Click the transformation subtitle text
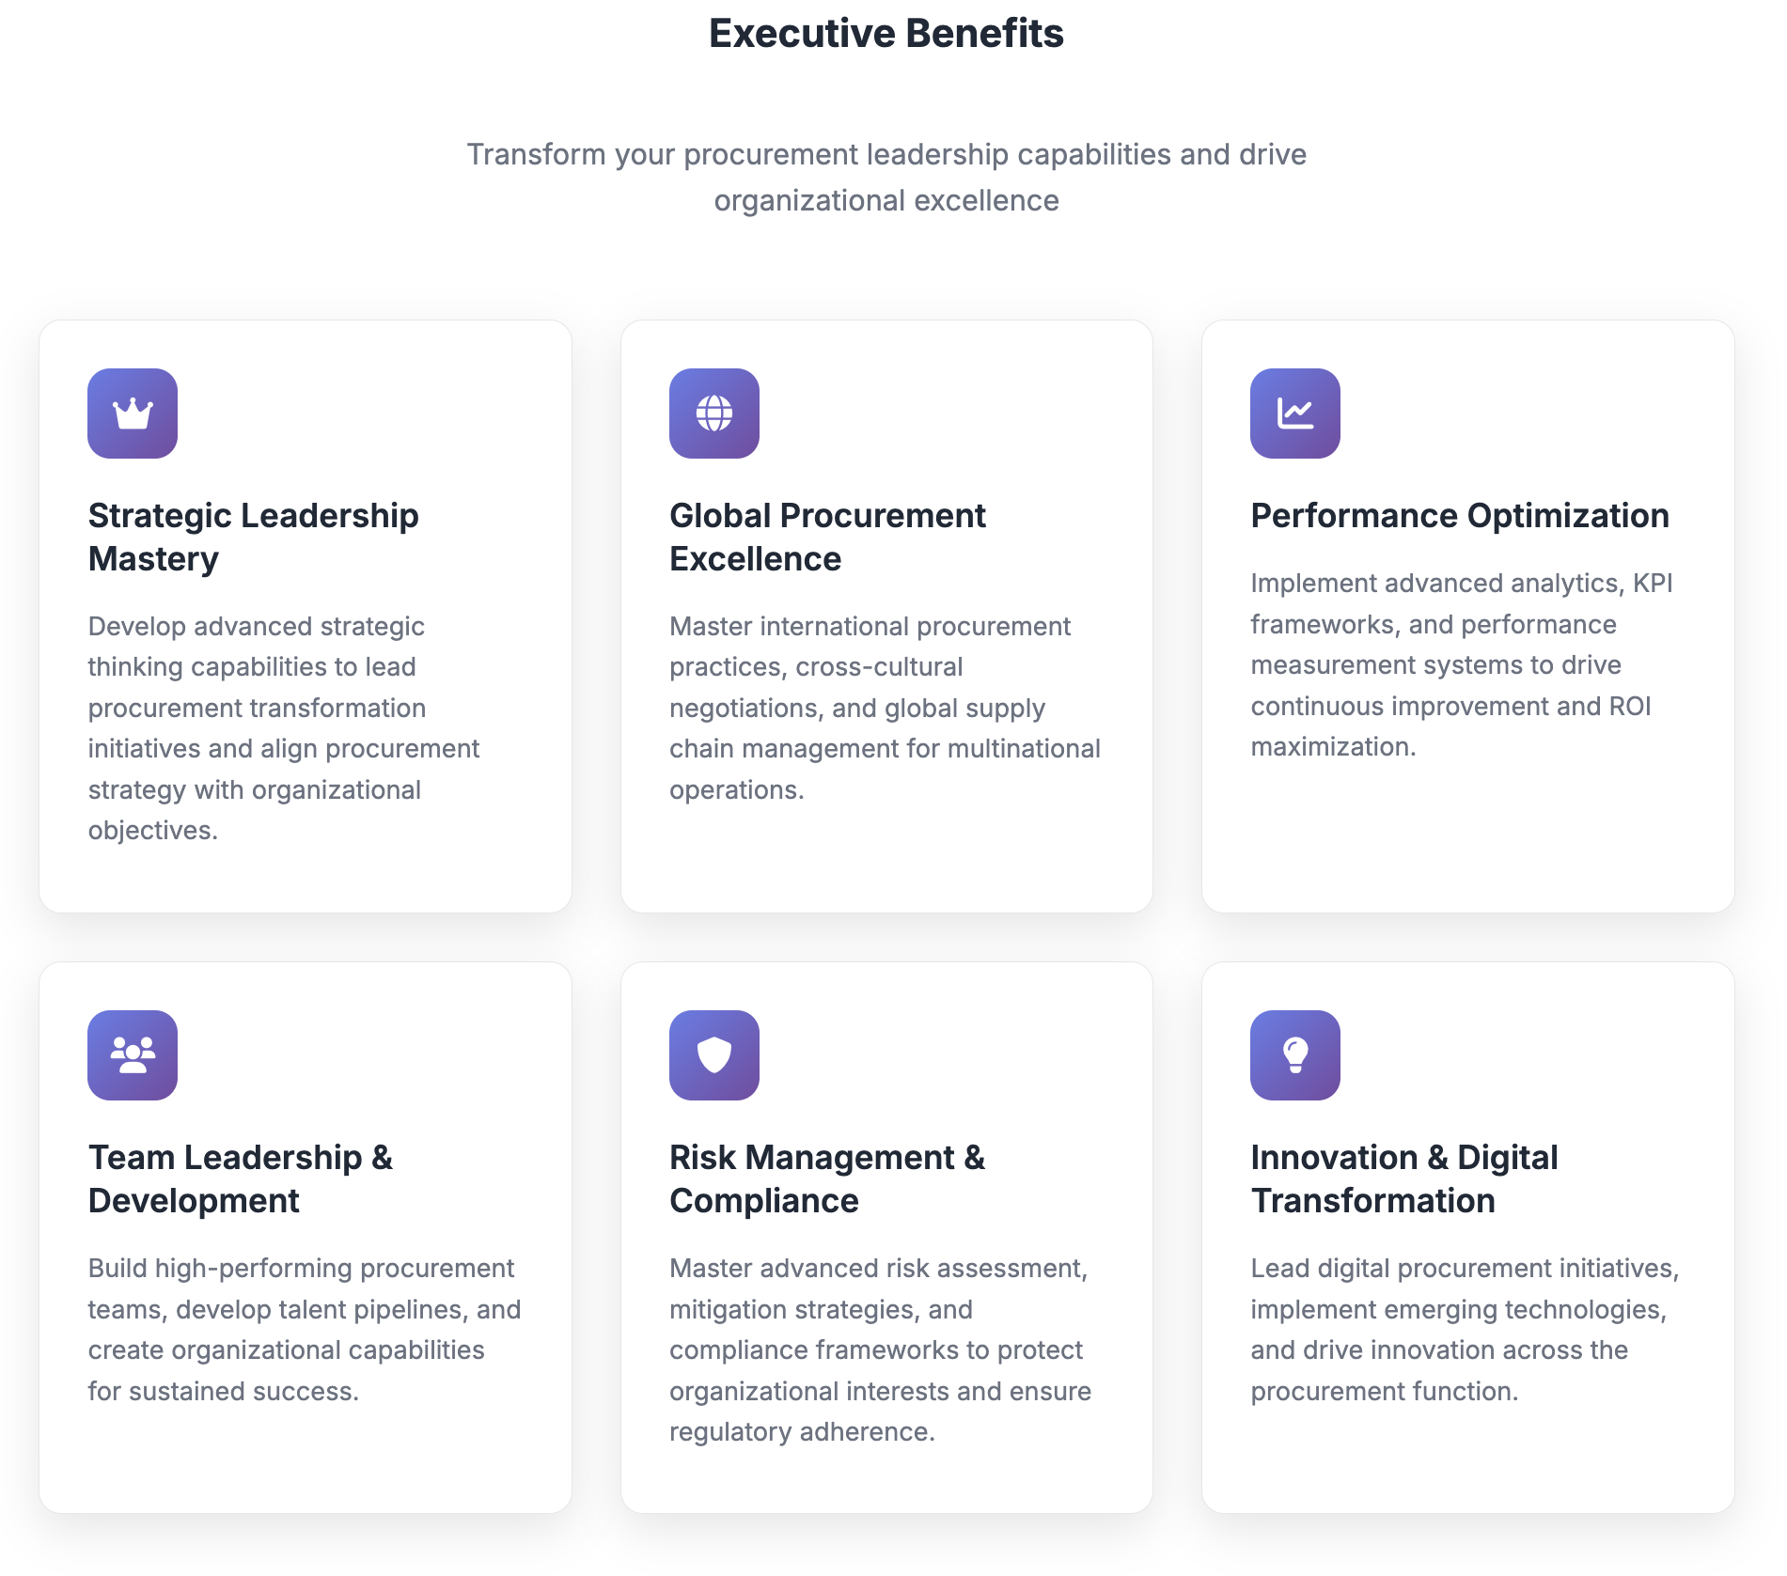1787x1576 pixels. (x=886, y=177)
